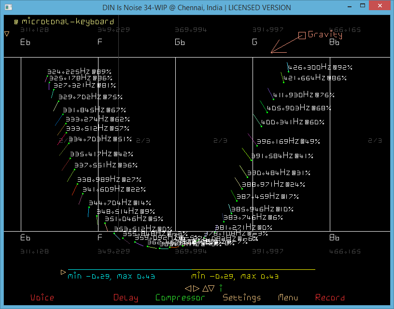Image resolution: width=394 pixels, height=309 pixels.
Task: Click the green info 'i' icon
Action: pos(221,288)
